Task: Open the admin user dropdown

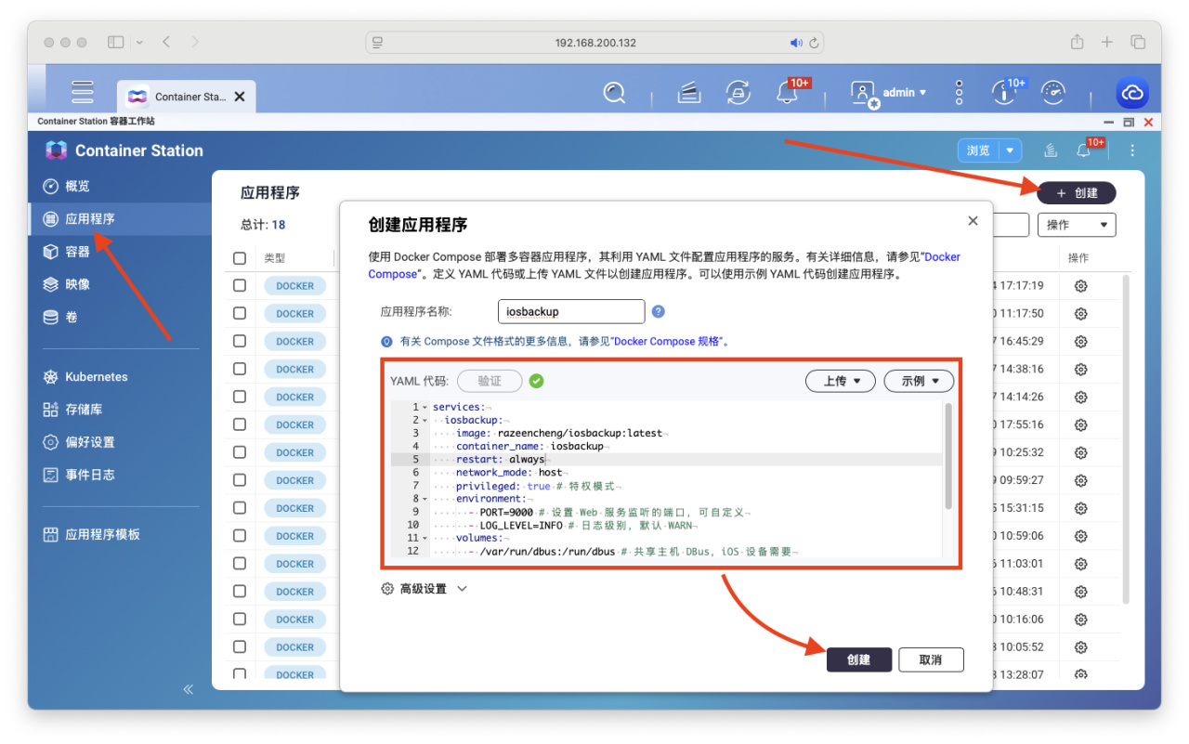Action: coord(904,93)
